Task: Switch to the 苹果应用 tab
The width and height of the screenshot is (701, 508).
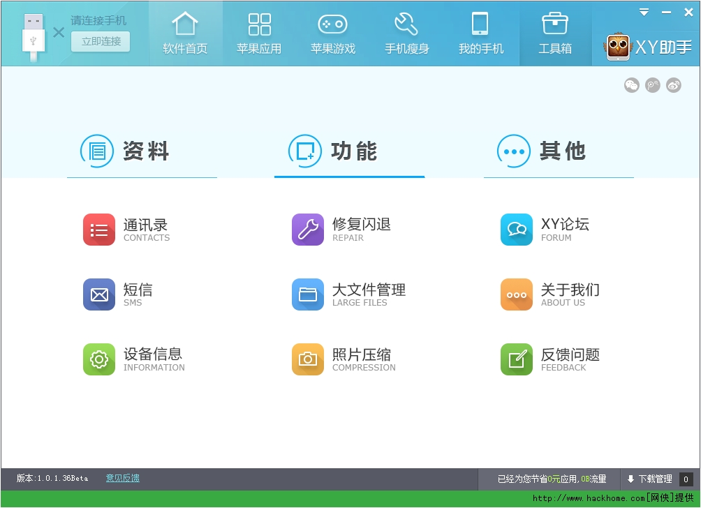Action: click(x=259, y=33)
